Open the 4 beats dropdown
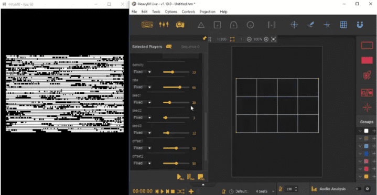The height and width of the screenshot is (195, 377). pos(265,191)
